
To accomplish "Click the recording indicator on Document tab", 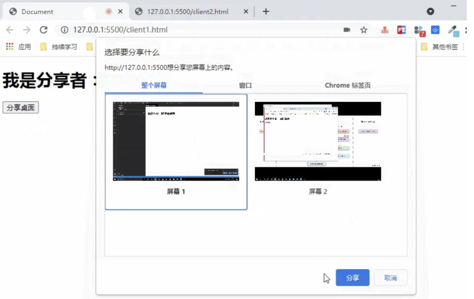I will (x=108, y=11).
